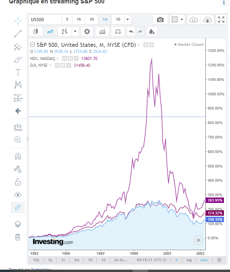Click the US500 symbol search field
The width and height of the screenshot is (230, 272).
pos(45,20)
